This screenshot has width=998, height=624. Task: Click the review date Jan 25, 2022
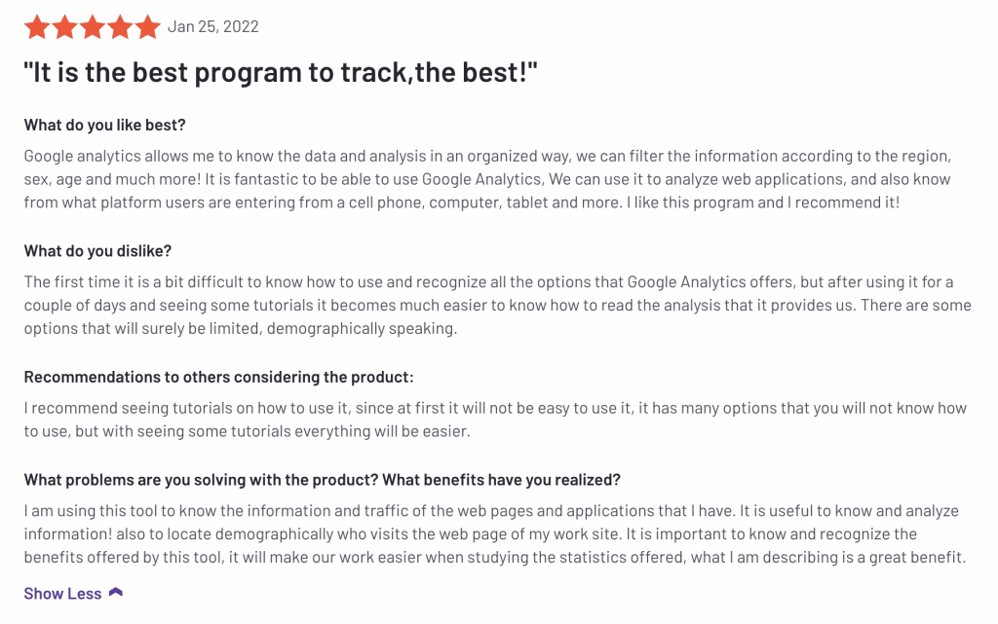(212, 27)
